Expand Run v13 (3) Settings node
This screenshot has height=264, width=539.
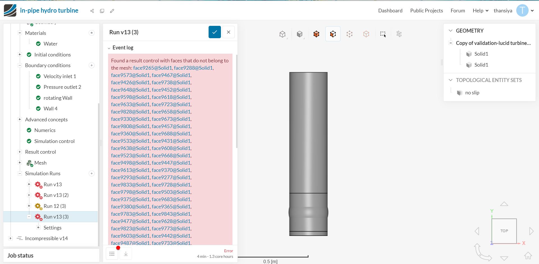click(x=38, y=227)
